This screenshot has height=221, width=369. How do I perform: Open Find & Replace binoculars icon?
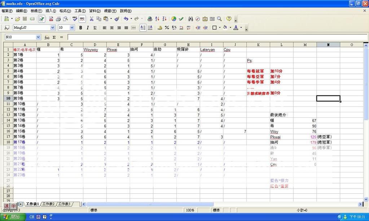[190, 19]
